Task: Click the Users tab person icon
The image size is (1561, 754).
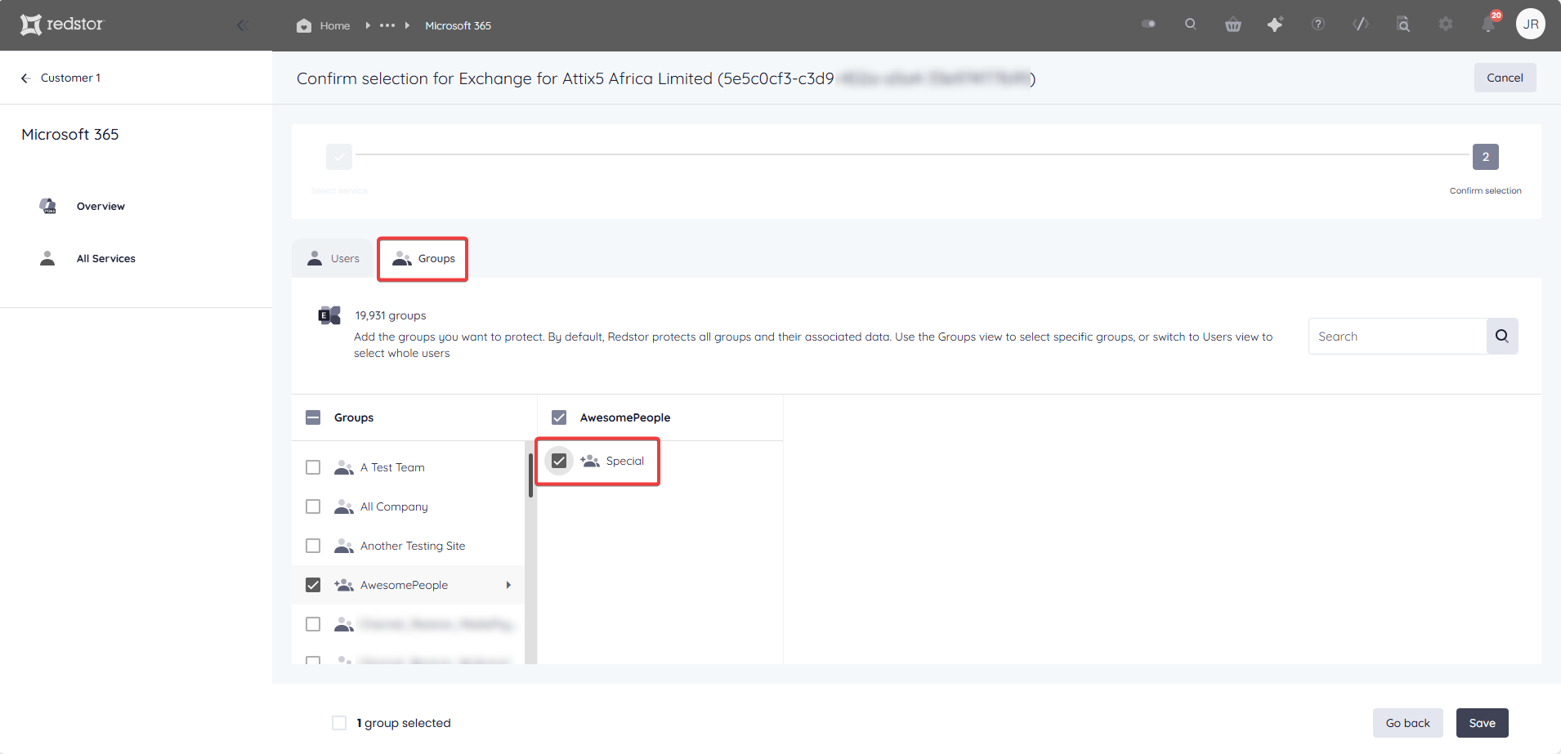Action: [x=315, y=258]
